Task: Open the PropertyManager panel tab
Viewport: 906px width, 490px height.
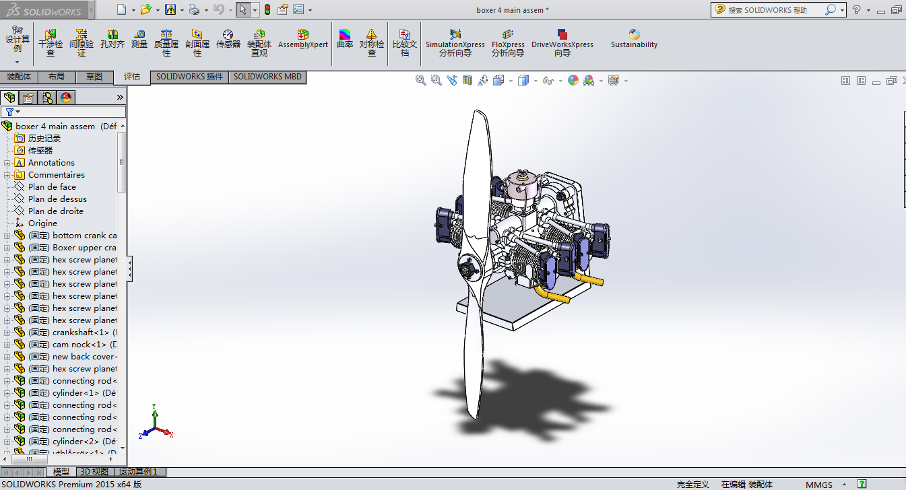Action: pyautogui.click(x=28, y=98)
